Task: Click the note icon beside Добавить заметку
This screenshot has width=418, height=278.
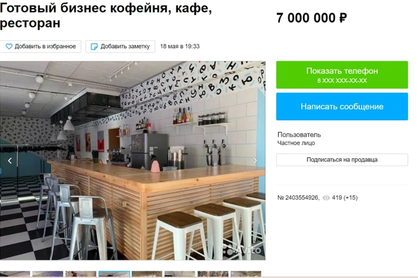Action: coord(94,46)
